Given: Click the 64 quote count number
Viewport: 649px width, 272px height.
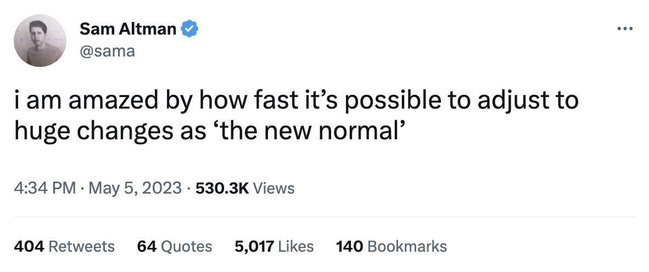Looking at the screenshot, I should click(x=147, y=247).
